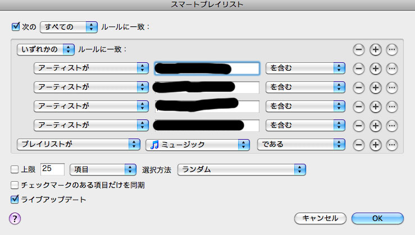Screen dimensions: 415x235
Task: Uncheck the 次の rule matching checkbox
Action: (15, 26)
